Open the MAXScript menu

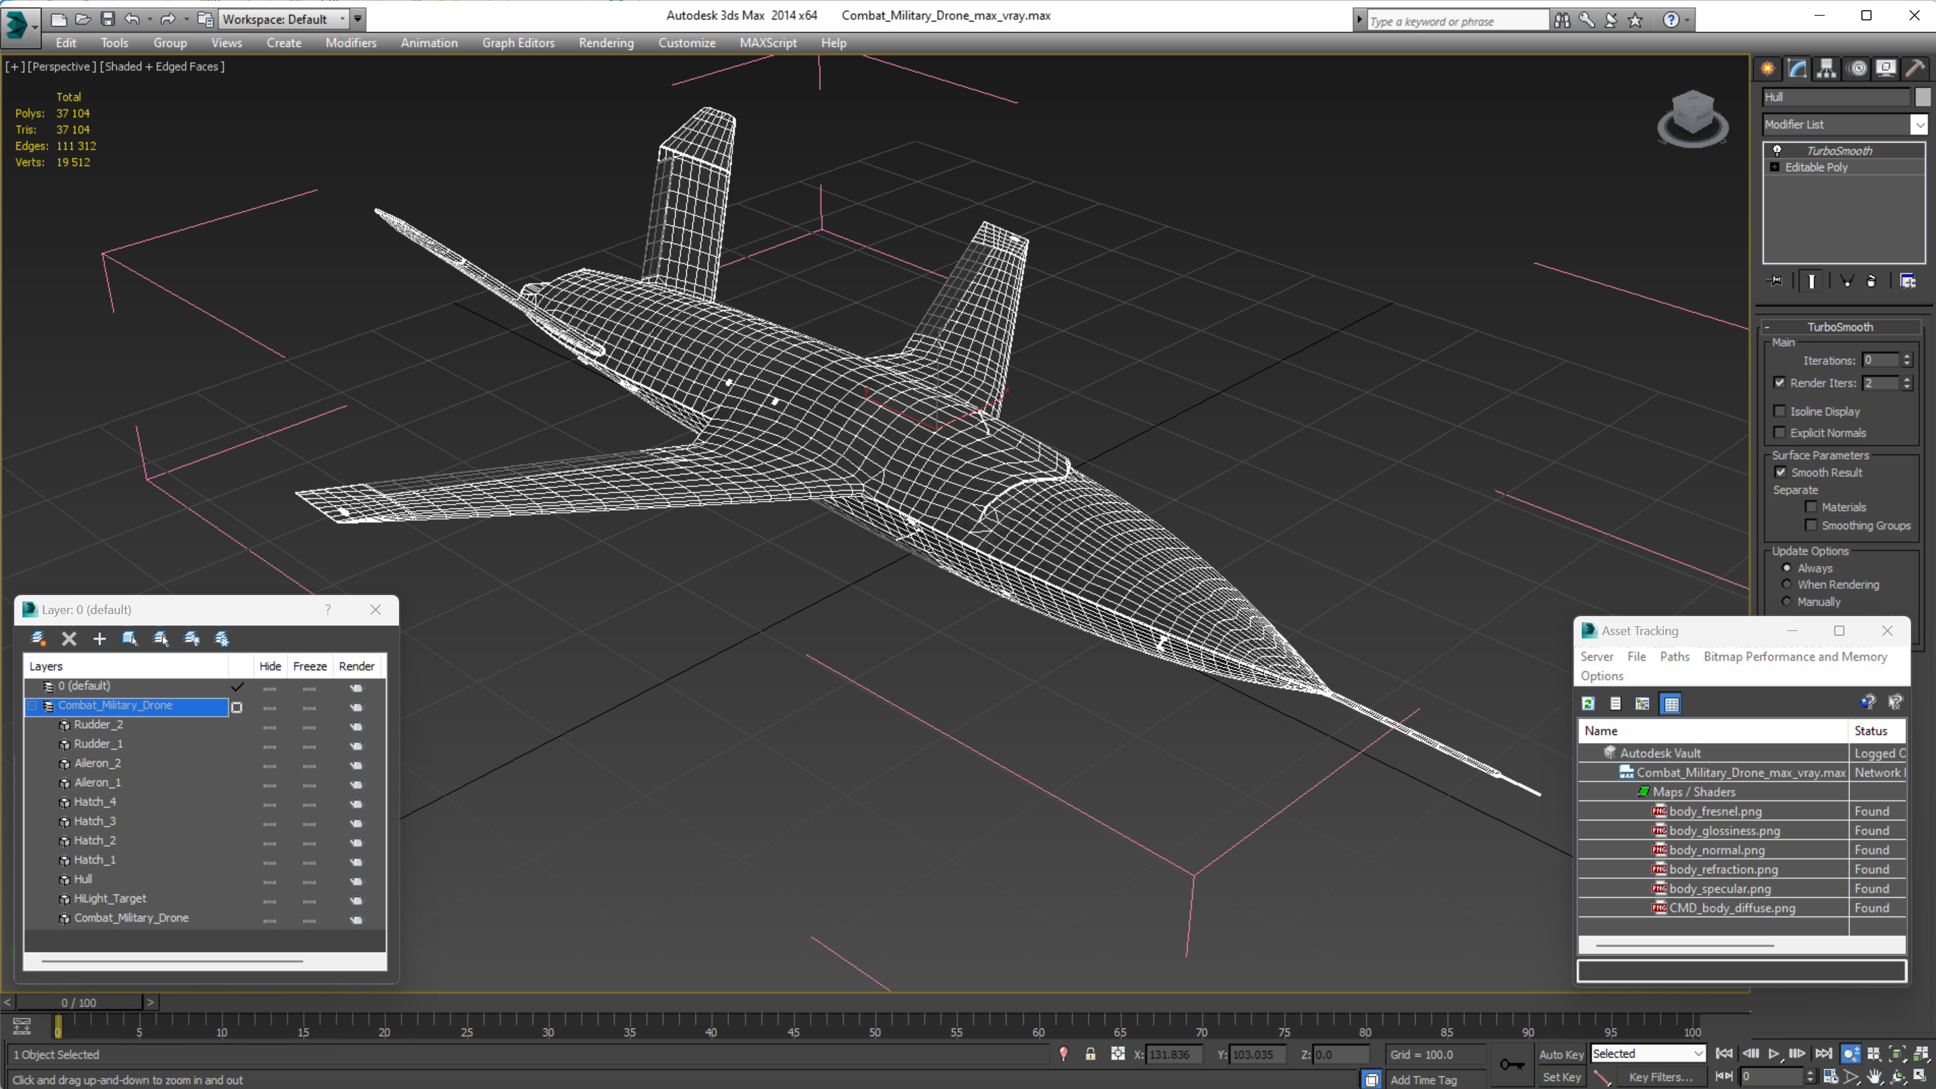[x=767, y=43]
